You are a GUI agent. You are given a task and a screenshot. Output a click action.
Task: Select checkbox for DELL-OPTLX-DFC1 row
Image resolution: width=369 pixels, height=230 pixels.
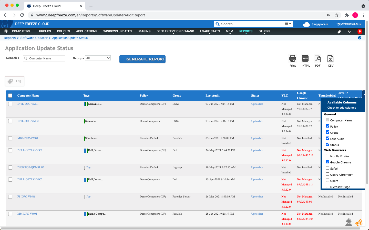tap(10, 150)
